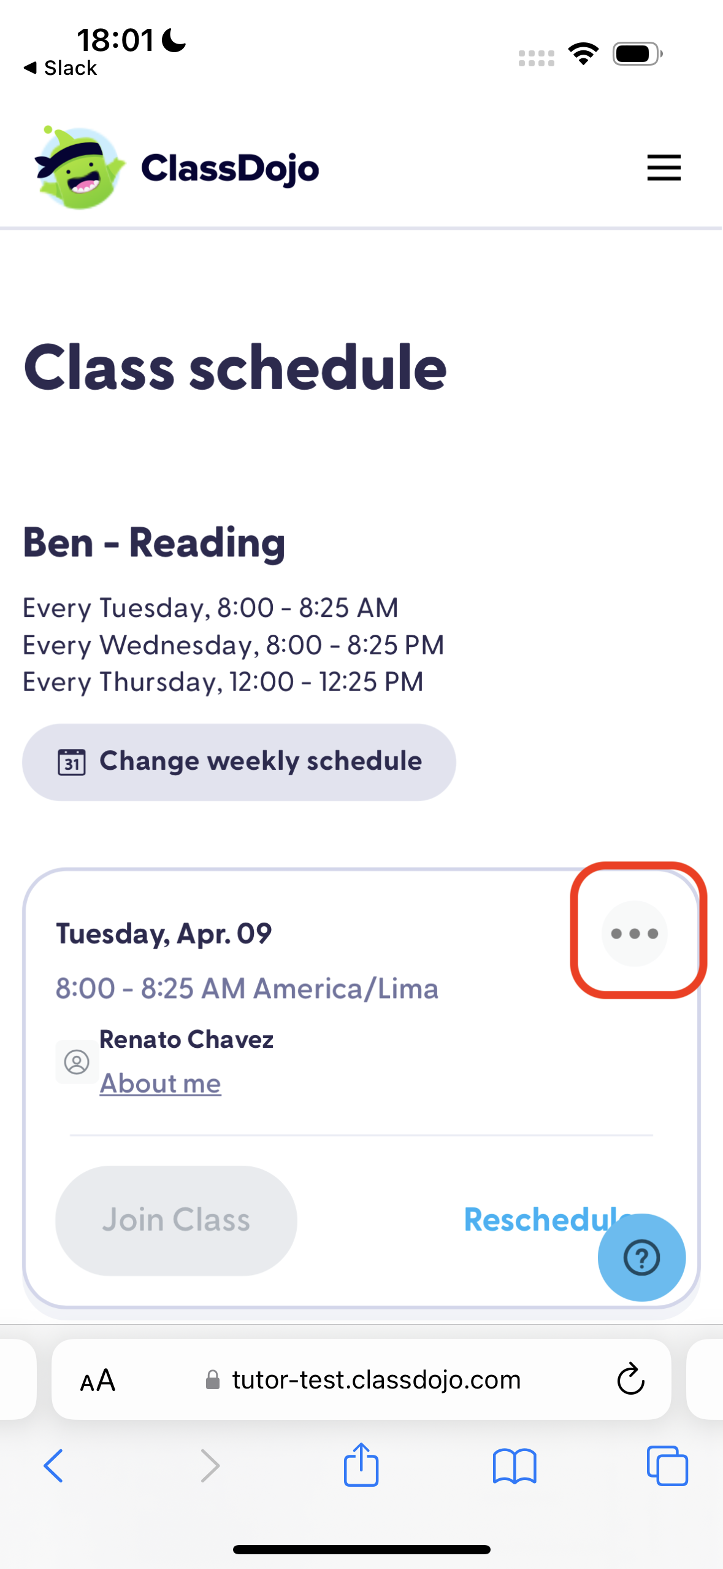Viewport: 723px width, 1569px height.
Task: Tap the Safari forward arrow
Action: pos(210,1466)
